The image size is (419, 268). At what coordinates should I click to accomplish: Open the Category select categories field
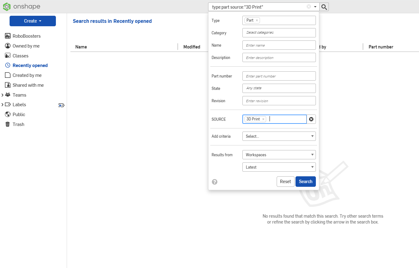pyautogui.click(x=279, y=33)
